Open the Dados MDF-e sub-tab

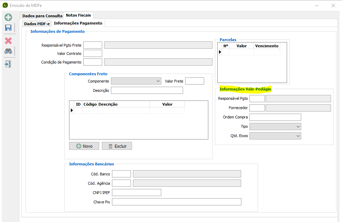pos(37,24)
